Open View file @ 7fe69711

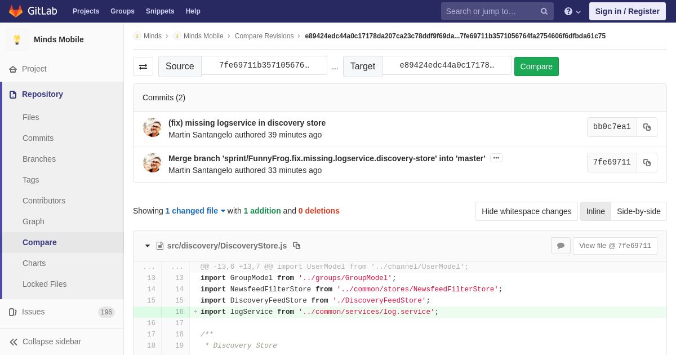click(x=615, y=246)
